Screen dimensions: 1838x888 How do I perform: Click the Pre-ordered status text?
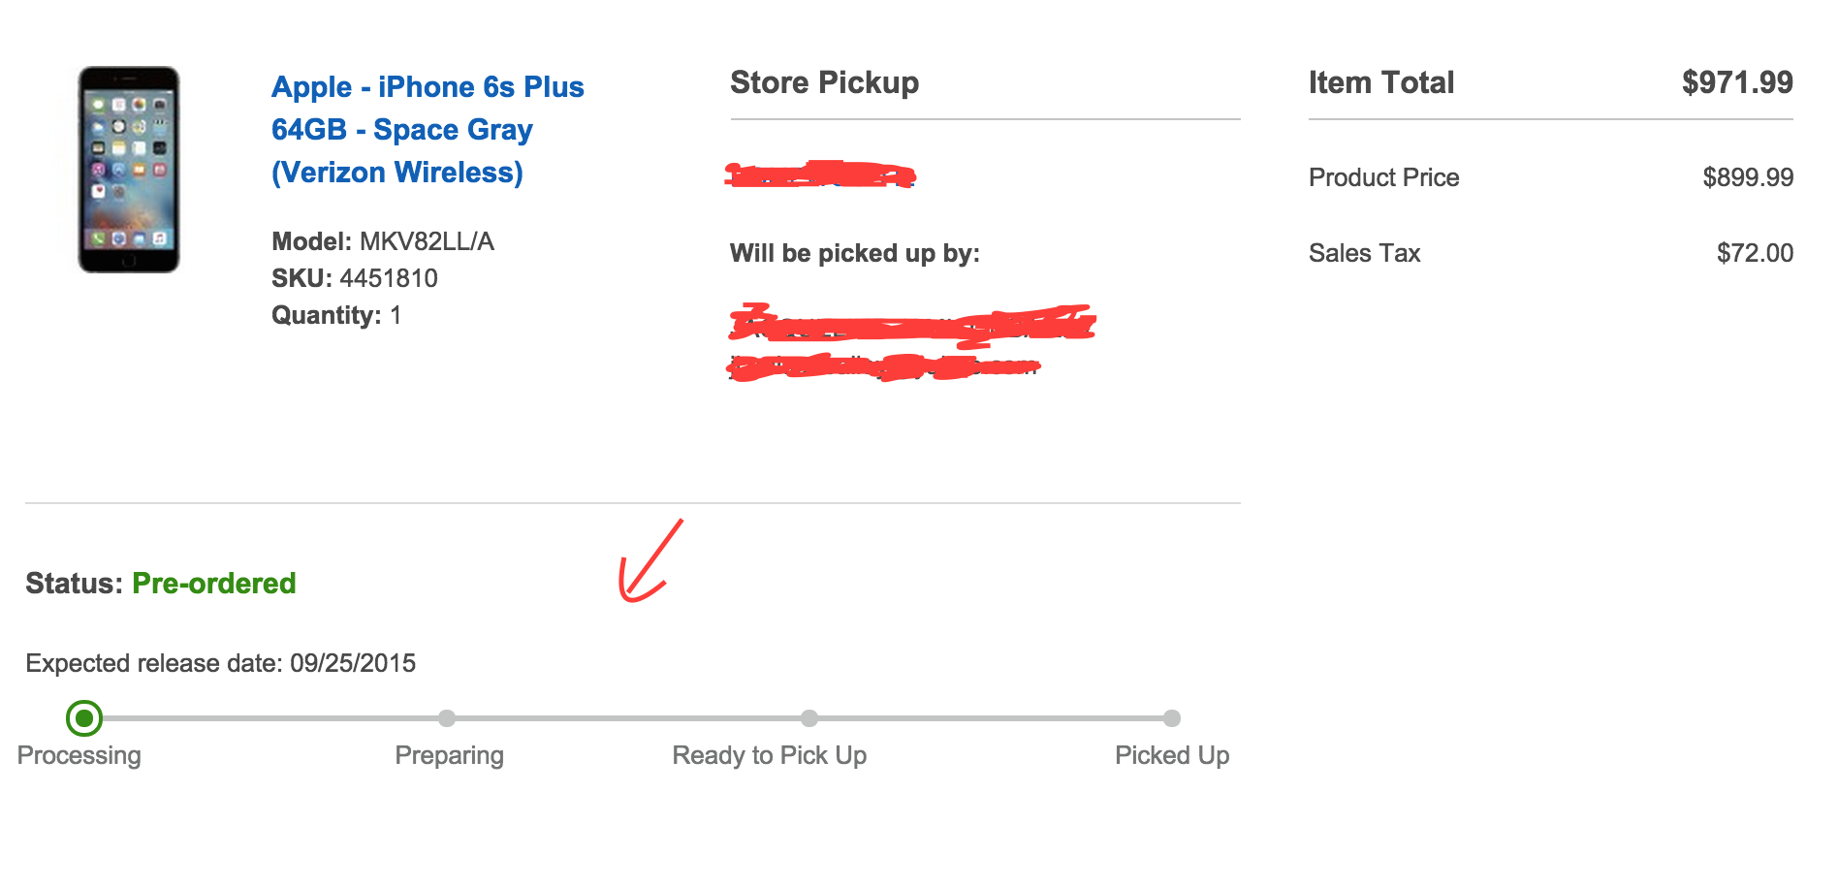point(213,584)
